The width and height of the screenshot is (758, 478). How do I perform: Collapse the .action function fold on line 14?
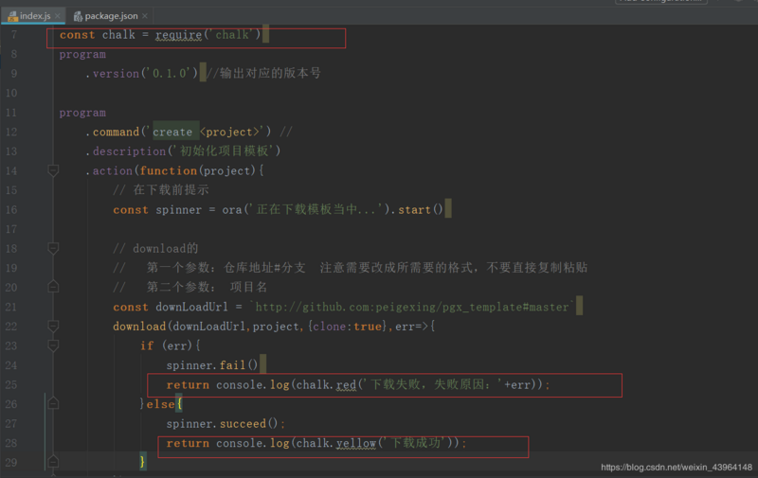[x=53, y=170]
